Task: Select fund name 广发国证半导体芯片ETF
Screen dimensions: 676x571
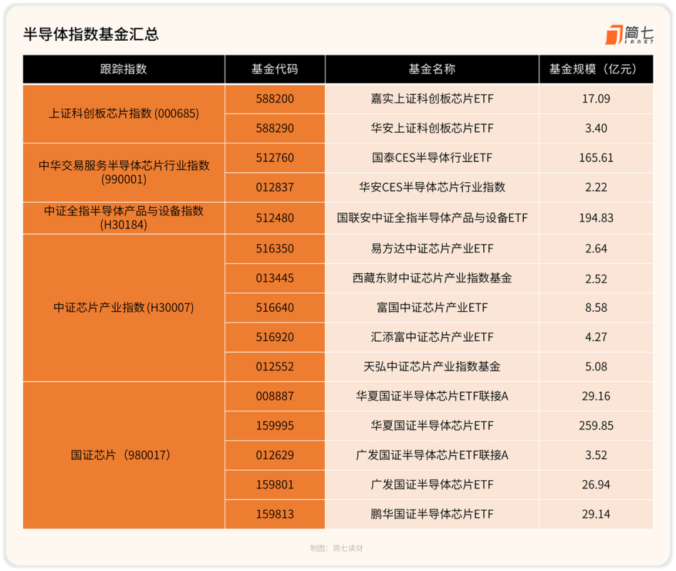Action: 432,485
